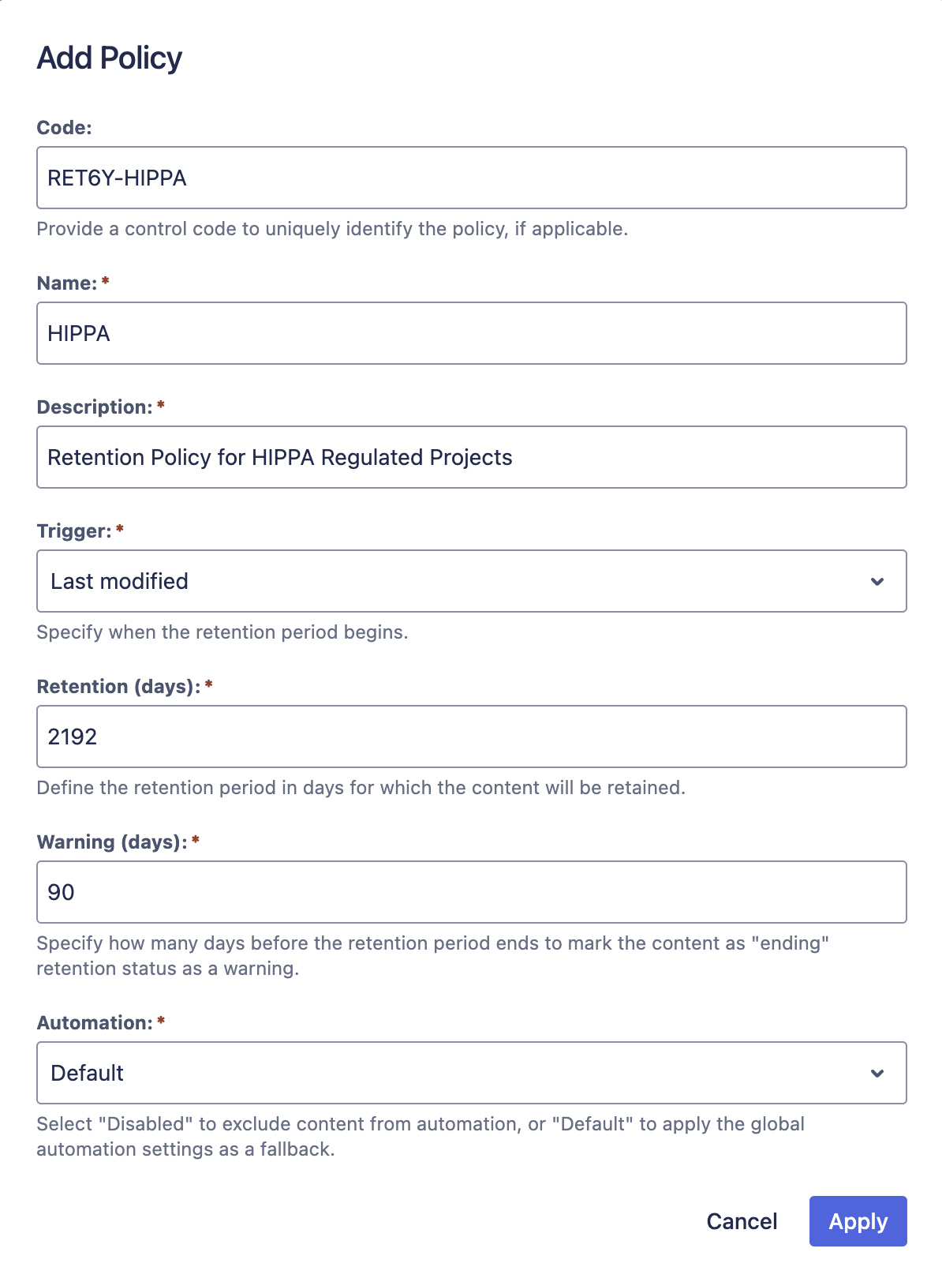Click Cancel to dismiss the Add Policy form
Screen dimensions: 942x1282
click(741, 1221)
